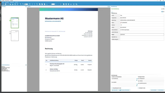Image resolution: width=165 pixels, height=93 pixels.
Task: Open the Hauptordner field showing Lieferanten
Action: click(x=142, y=18)
